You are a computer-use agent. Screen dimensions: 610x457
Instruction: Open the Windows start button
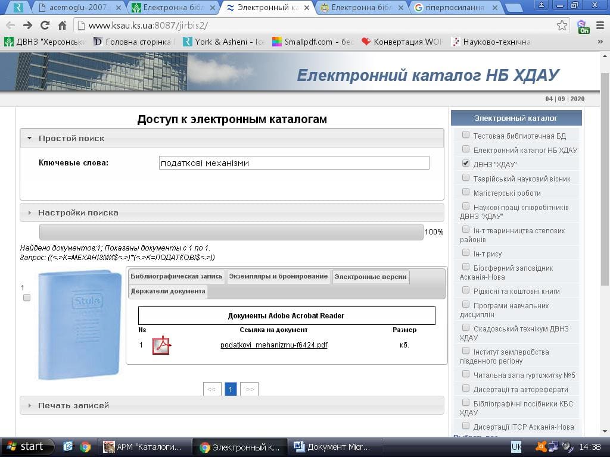pos(25,446)
